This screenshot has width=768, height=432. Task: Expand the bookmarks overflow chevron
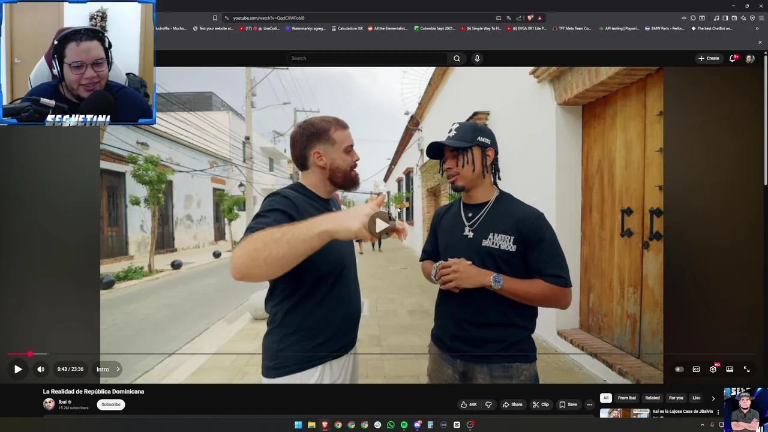coord(757,28)
